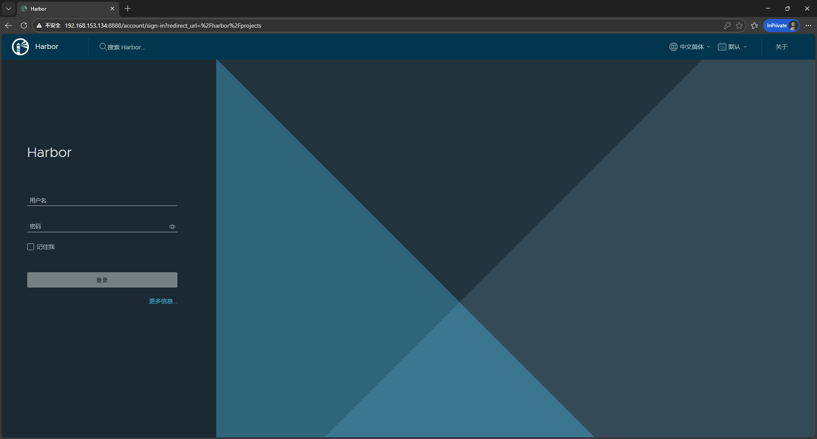This screenshot has width=817, height=439.
Task: Add page to favorites with star icon
Action: (739, 26)
